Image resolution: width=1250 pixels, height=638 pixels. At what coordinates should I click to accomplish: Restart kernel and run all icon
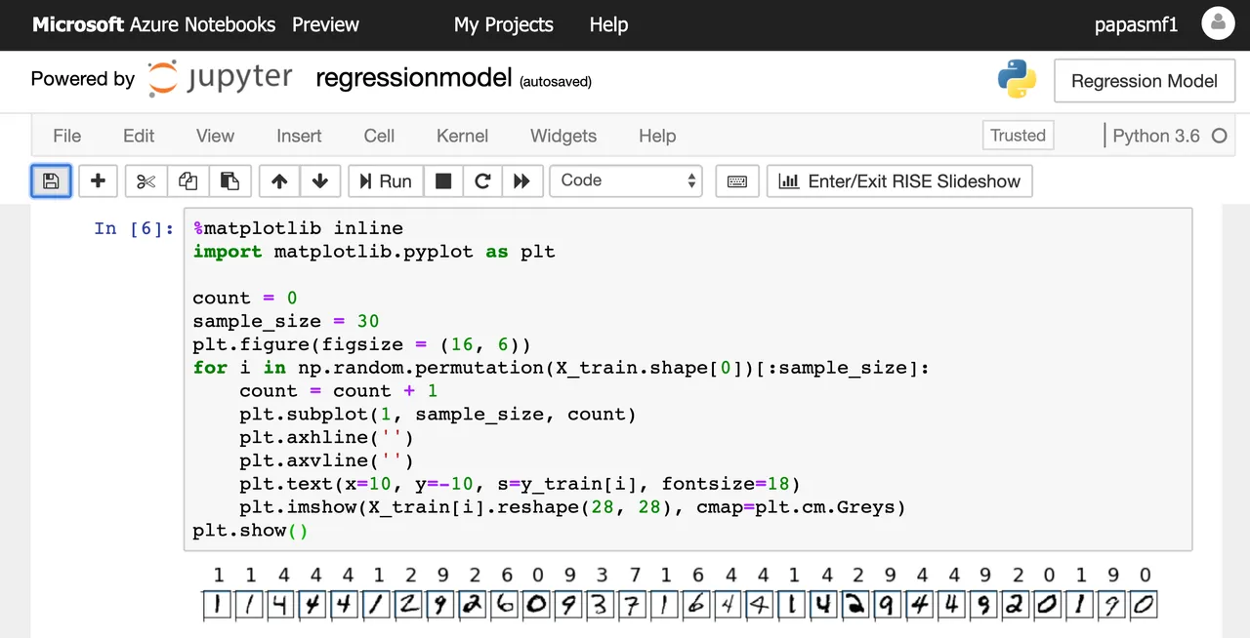click(522, 180)
